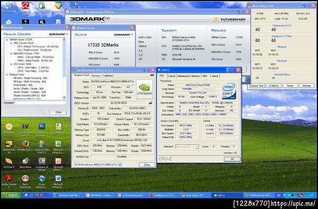This screenshot has height=209, width=318.
Task: Switch to the Memory tab in CPU-Z
Action: [x=196, y=76]
